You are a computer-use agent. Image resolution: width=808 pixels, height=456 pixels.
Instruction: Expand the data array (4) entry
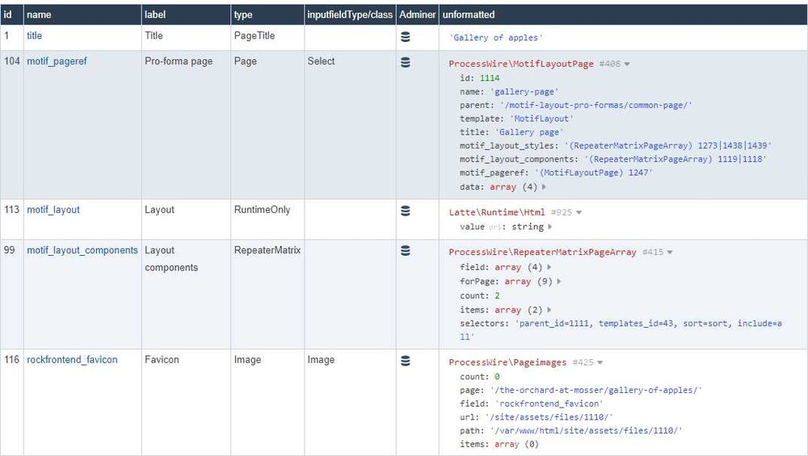pos(544,187)
